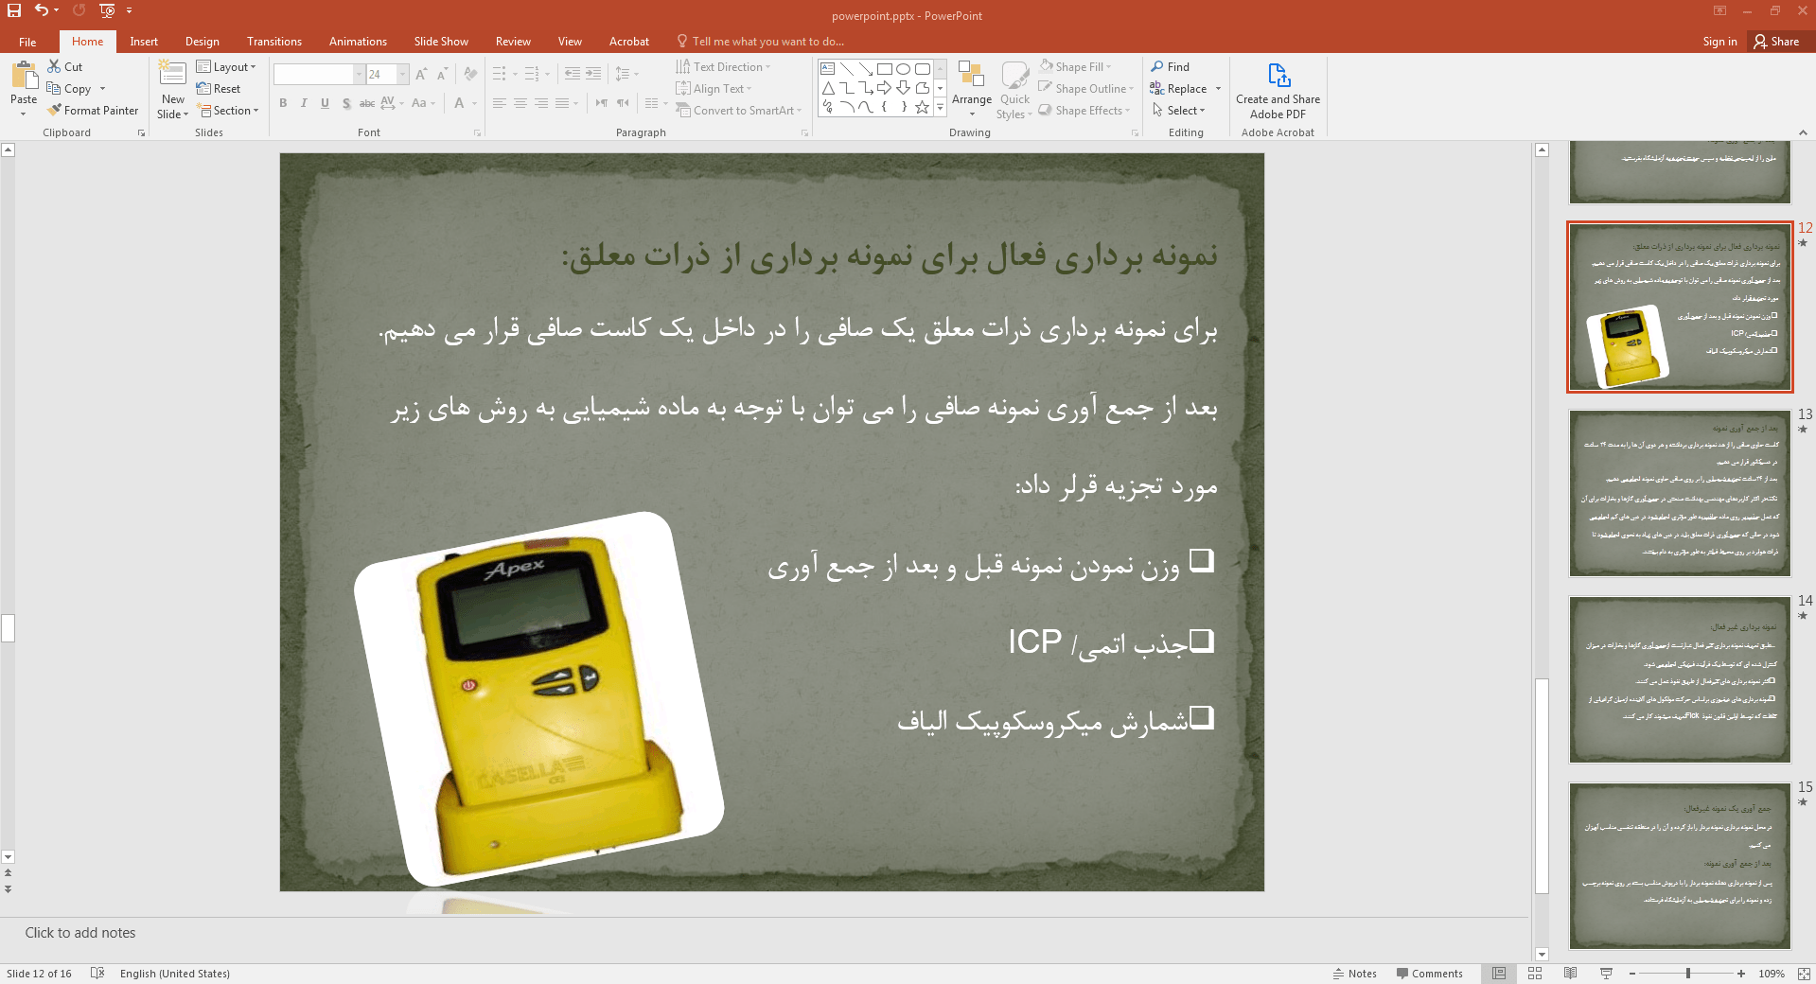Align text left toggle
1816x984 pixels.
tap(500, 103)
